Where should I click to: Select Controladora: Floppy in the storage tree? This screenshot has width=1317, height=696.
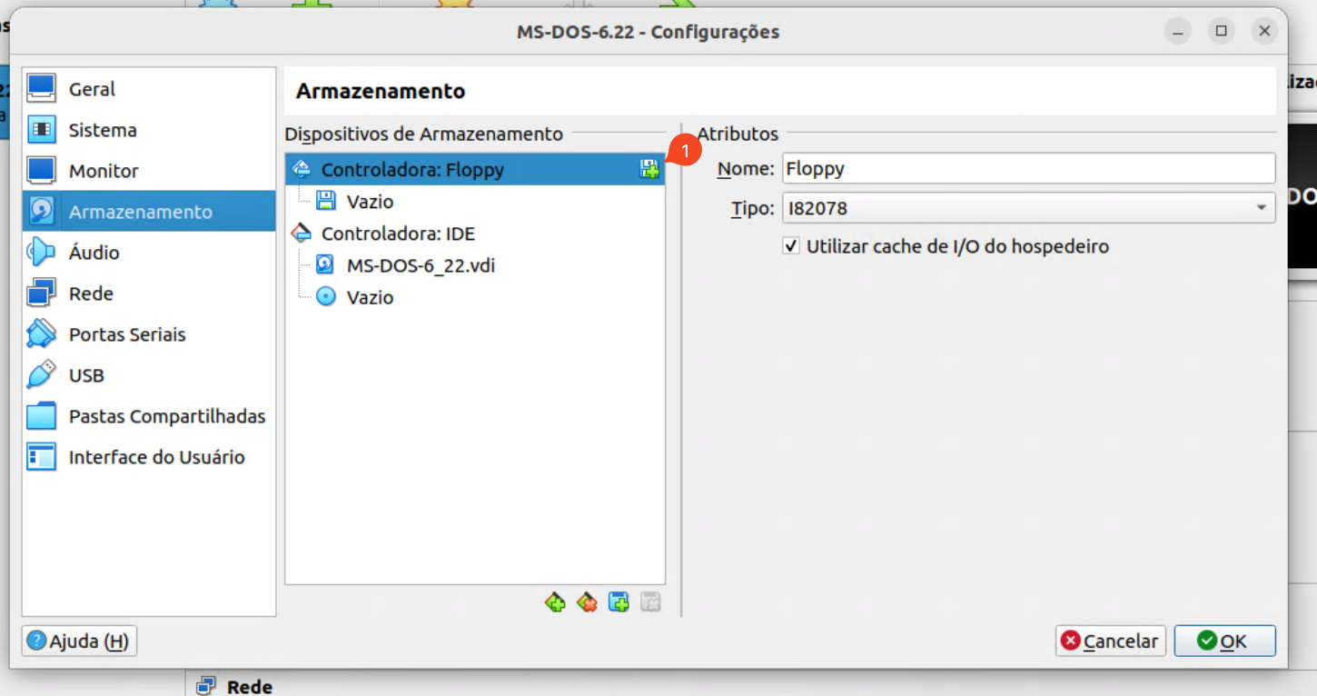(x=412, y=170)
